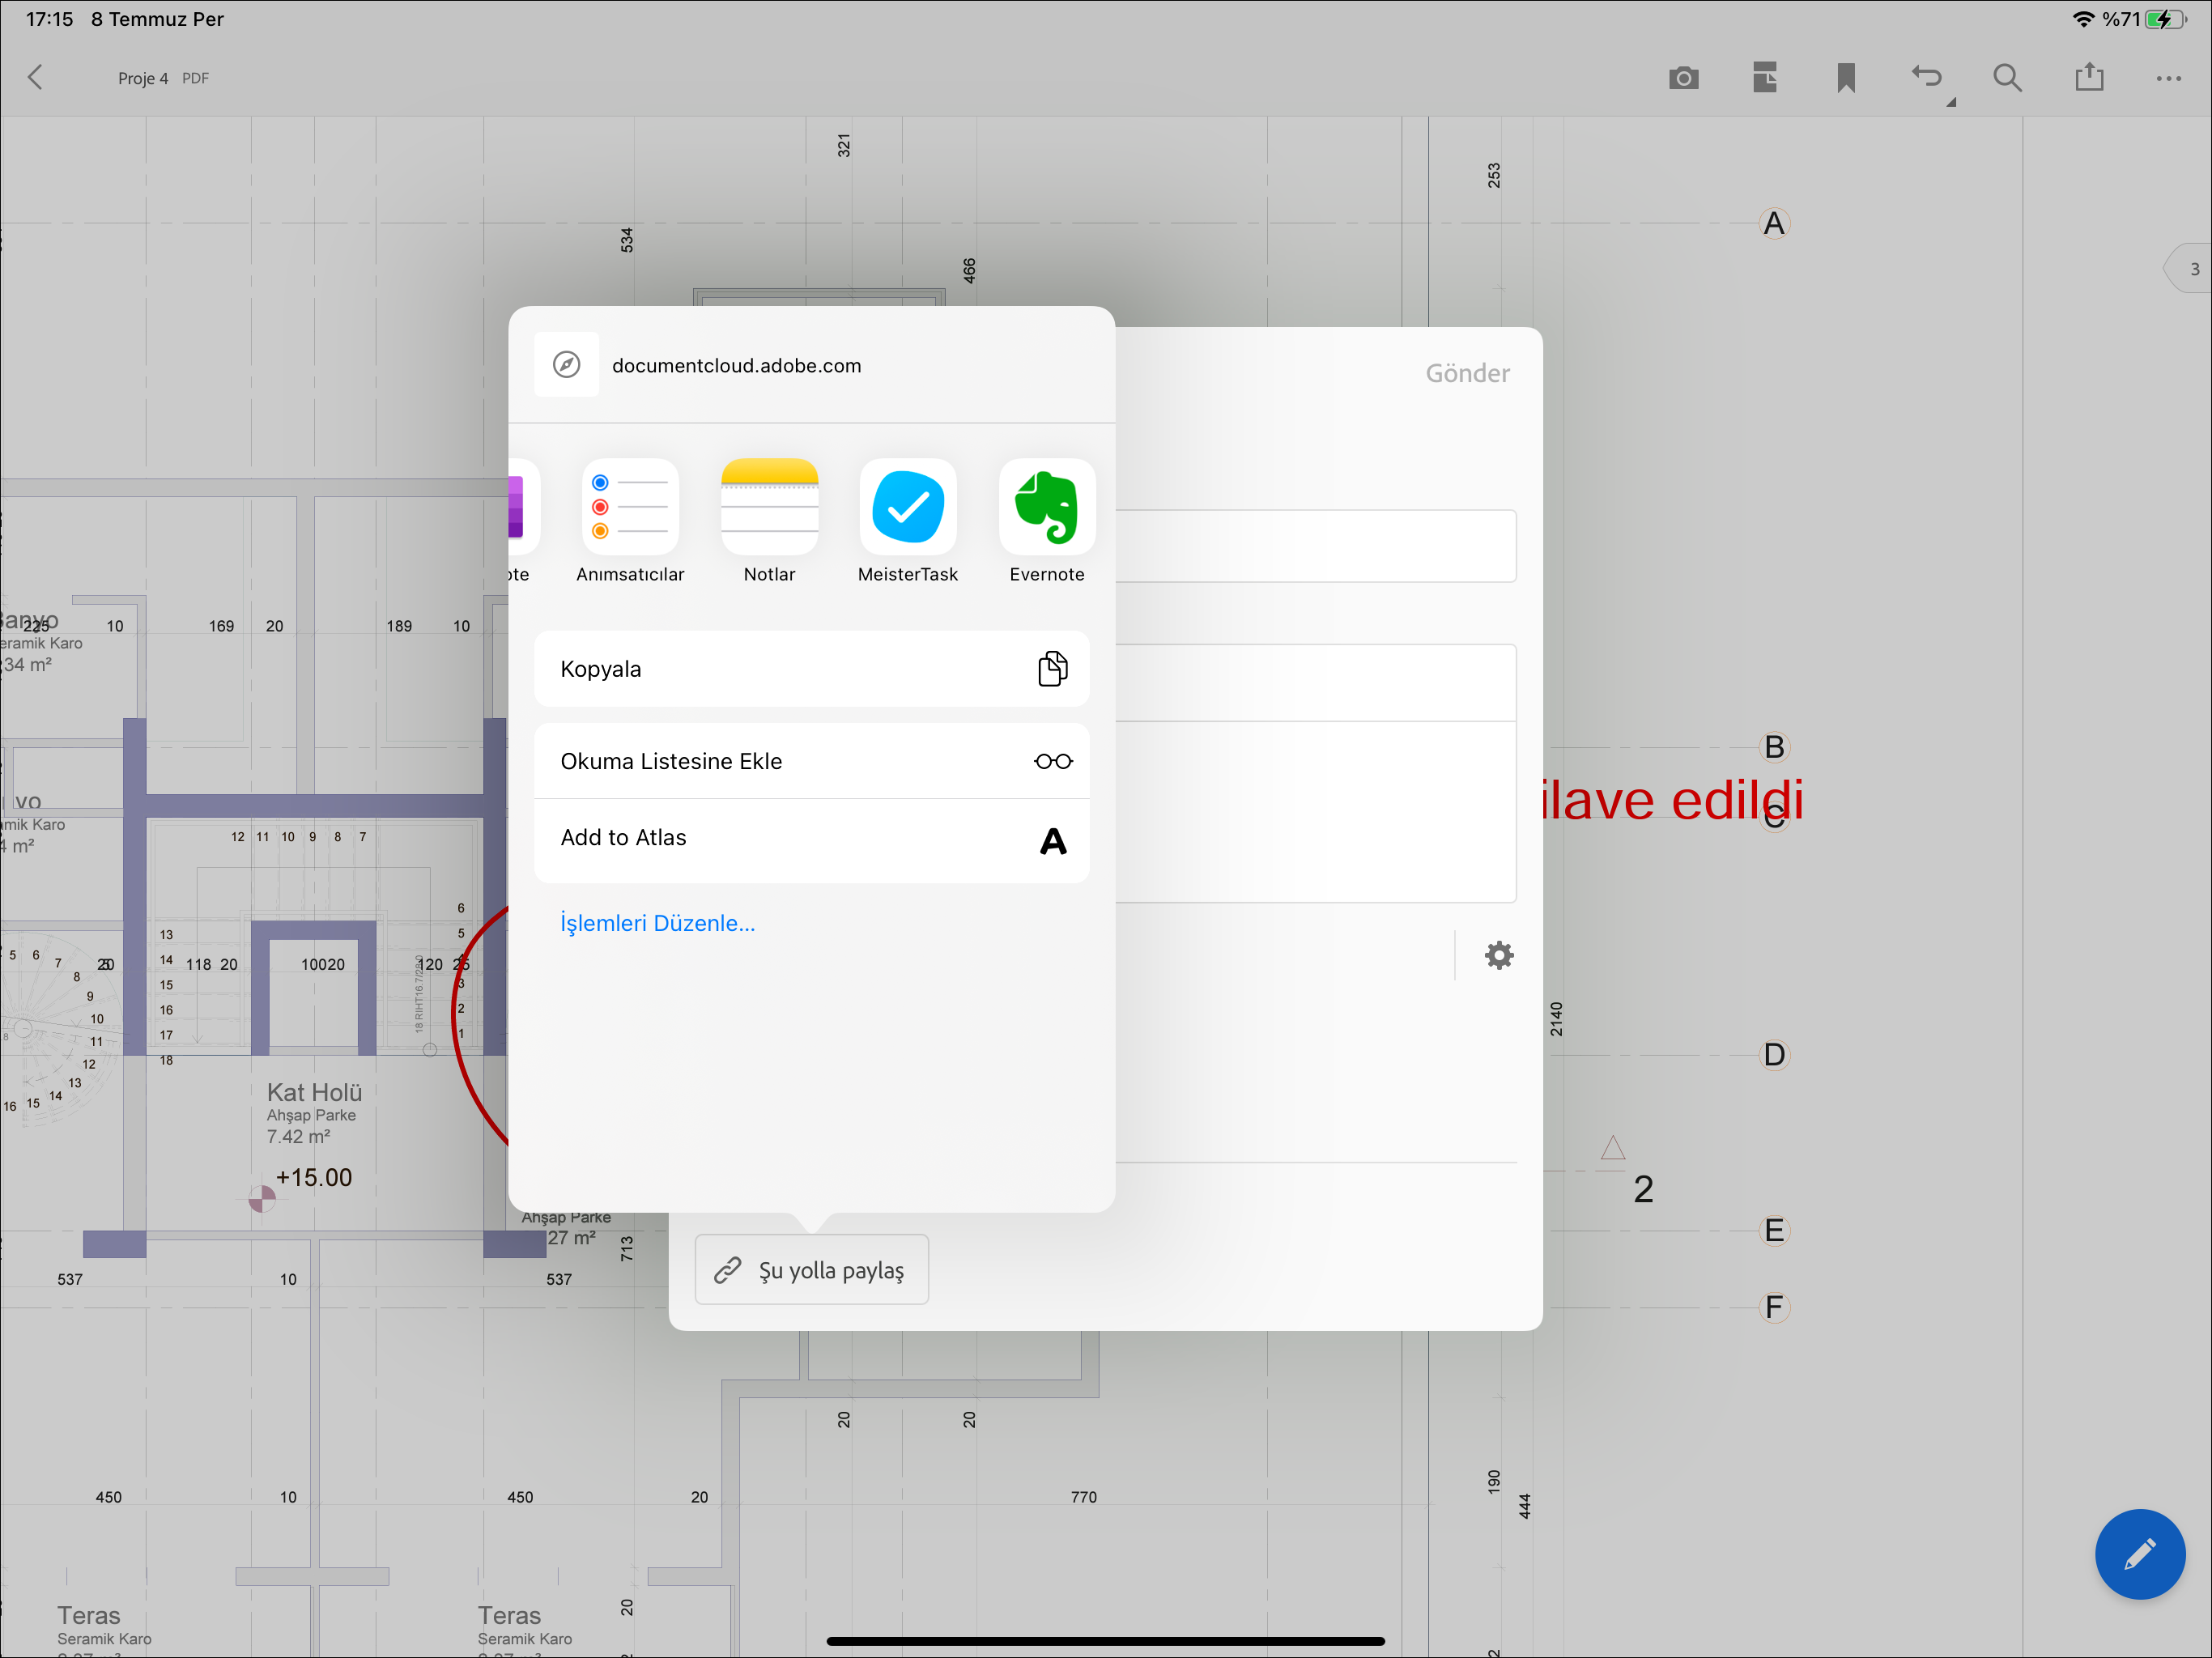Screen dimensions: 2212x1658
Task: Click the undo arrow icon
Action: [x=1927, y=78]
